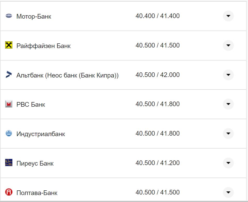This screenshot has height=202, width=248.
Task: Expand the Райффайзен Банк rate details
Action: click(x=228, y=45)
